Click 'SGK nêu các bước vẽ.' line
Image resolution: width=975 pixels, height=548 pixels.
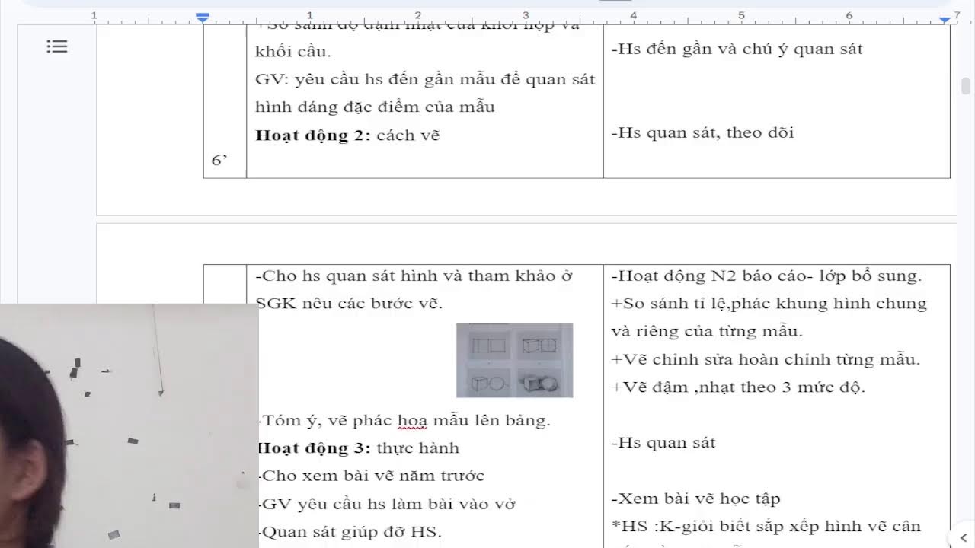point(349,304)
